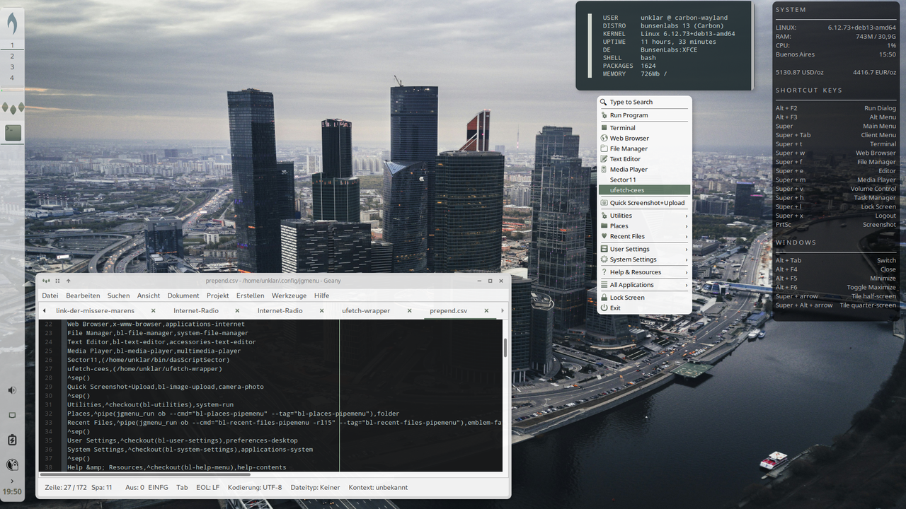Image resolution: width=906 pixels, height=509 pixels.
Task: Expand the User Settings submenu arrow
Action: [687, 250]
